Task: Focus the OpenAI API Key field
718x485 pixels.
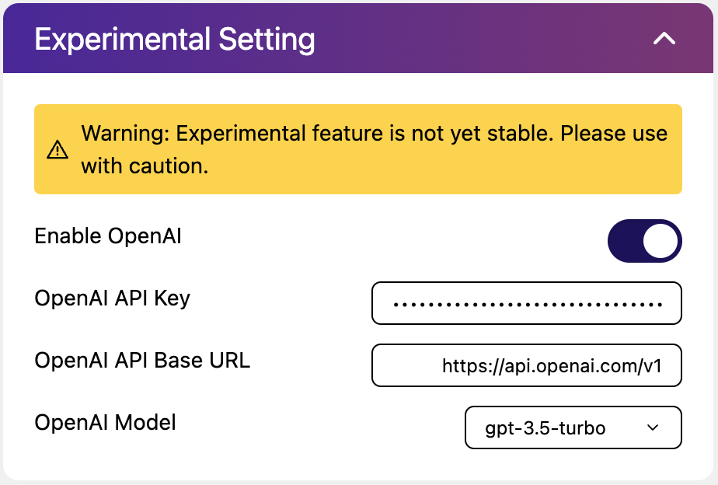Action: 527,303
